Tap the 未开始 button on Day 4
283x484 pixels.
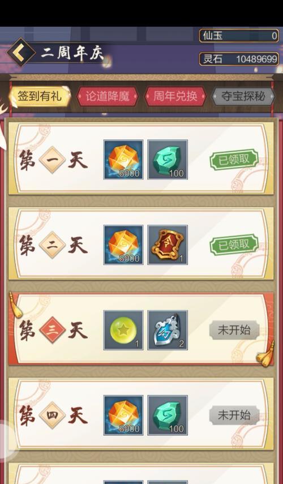234,415
